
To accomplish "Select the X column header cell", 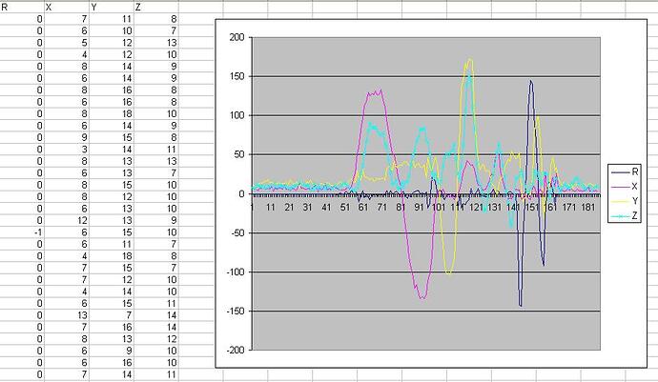I will coord(67,7).
